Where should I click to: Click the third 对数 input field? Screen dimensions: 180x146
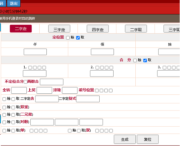[91, 122]
